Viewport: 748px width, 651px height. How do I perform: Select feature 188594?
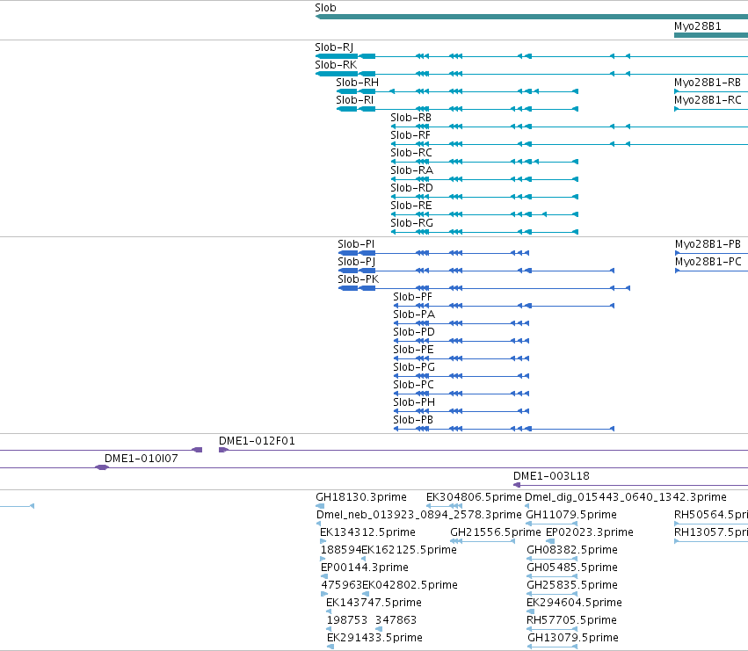341,550
